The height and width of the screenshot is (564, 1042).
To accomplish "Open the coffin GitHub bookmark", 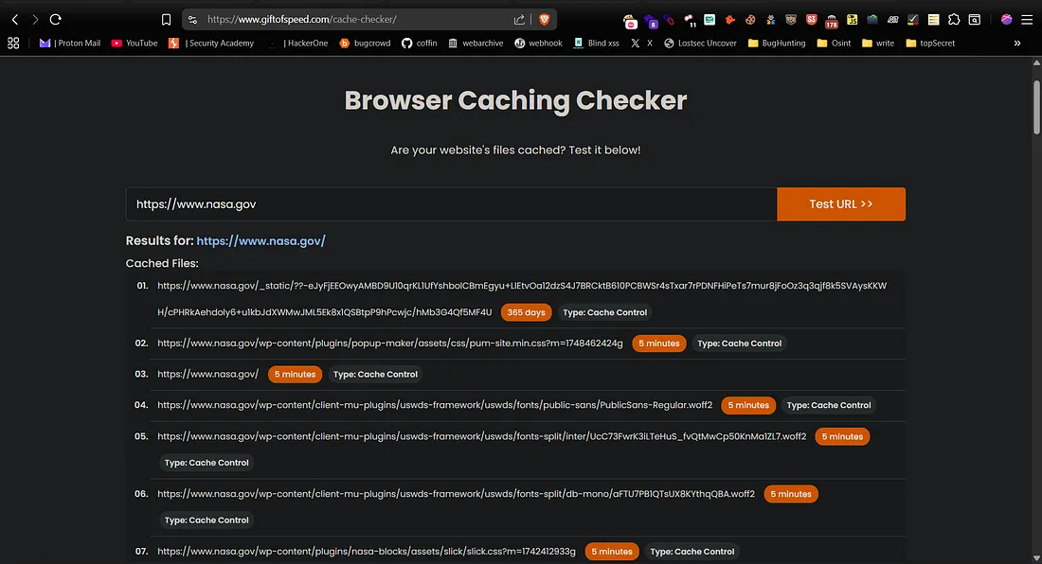I will pos(420,44).
